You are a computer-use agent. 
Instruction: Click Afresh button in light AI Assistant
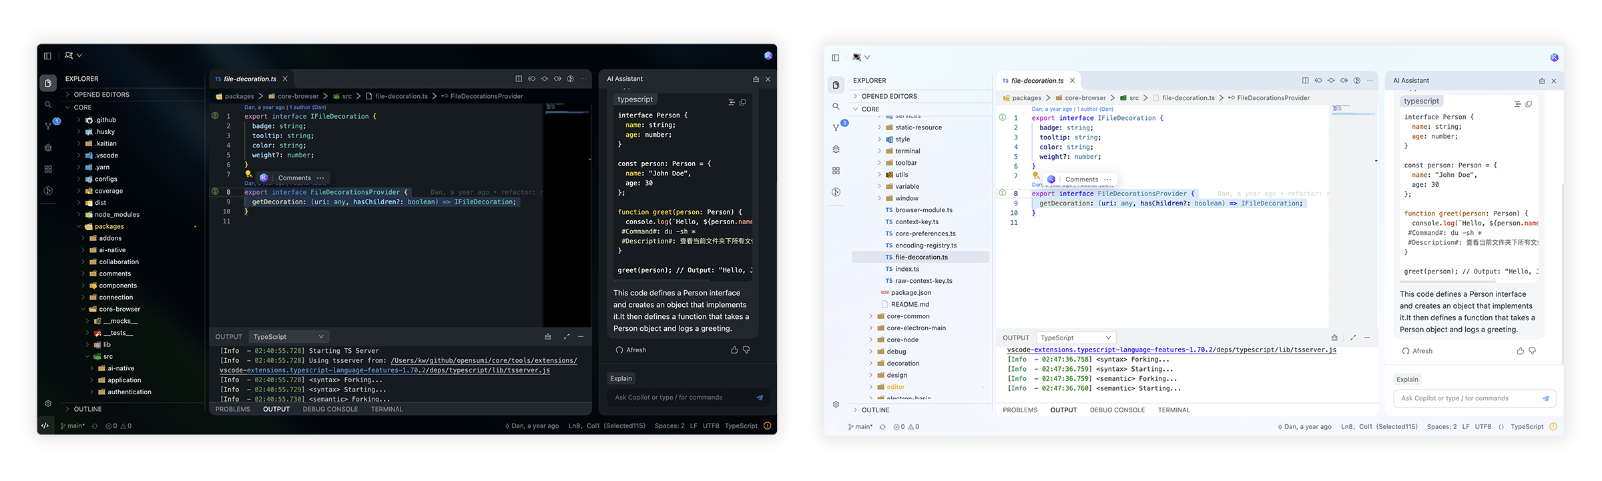[1417, 352]
